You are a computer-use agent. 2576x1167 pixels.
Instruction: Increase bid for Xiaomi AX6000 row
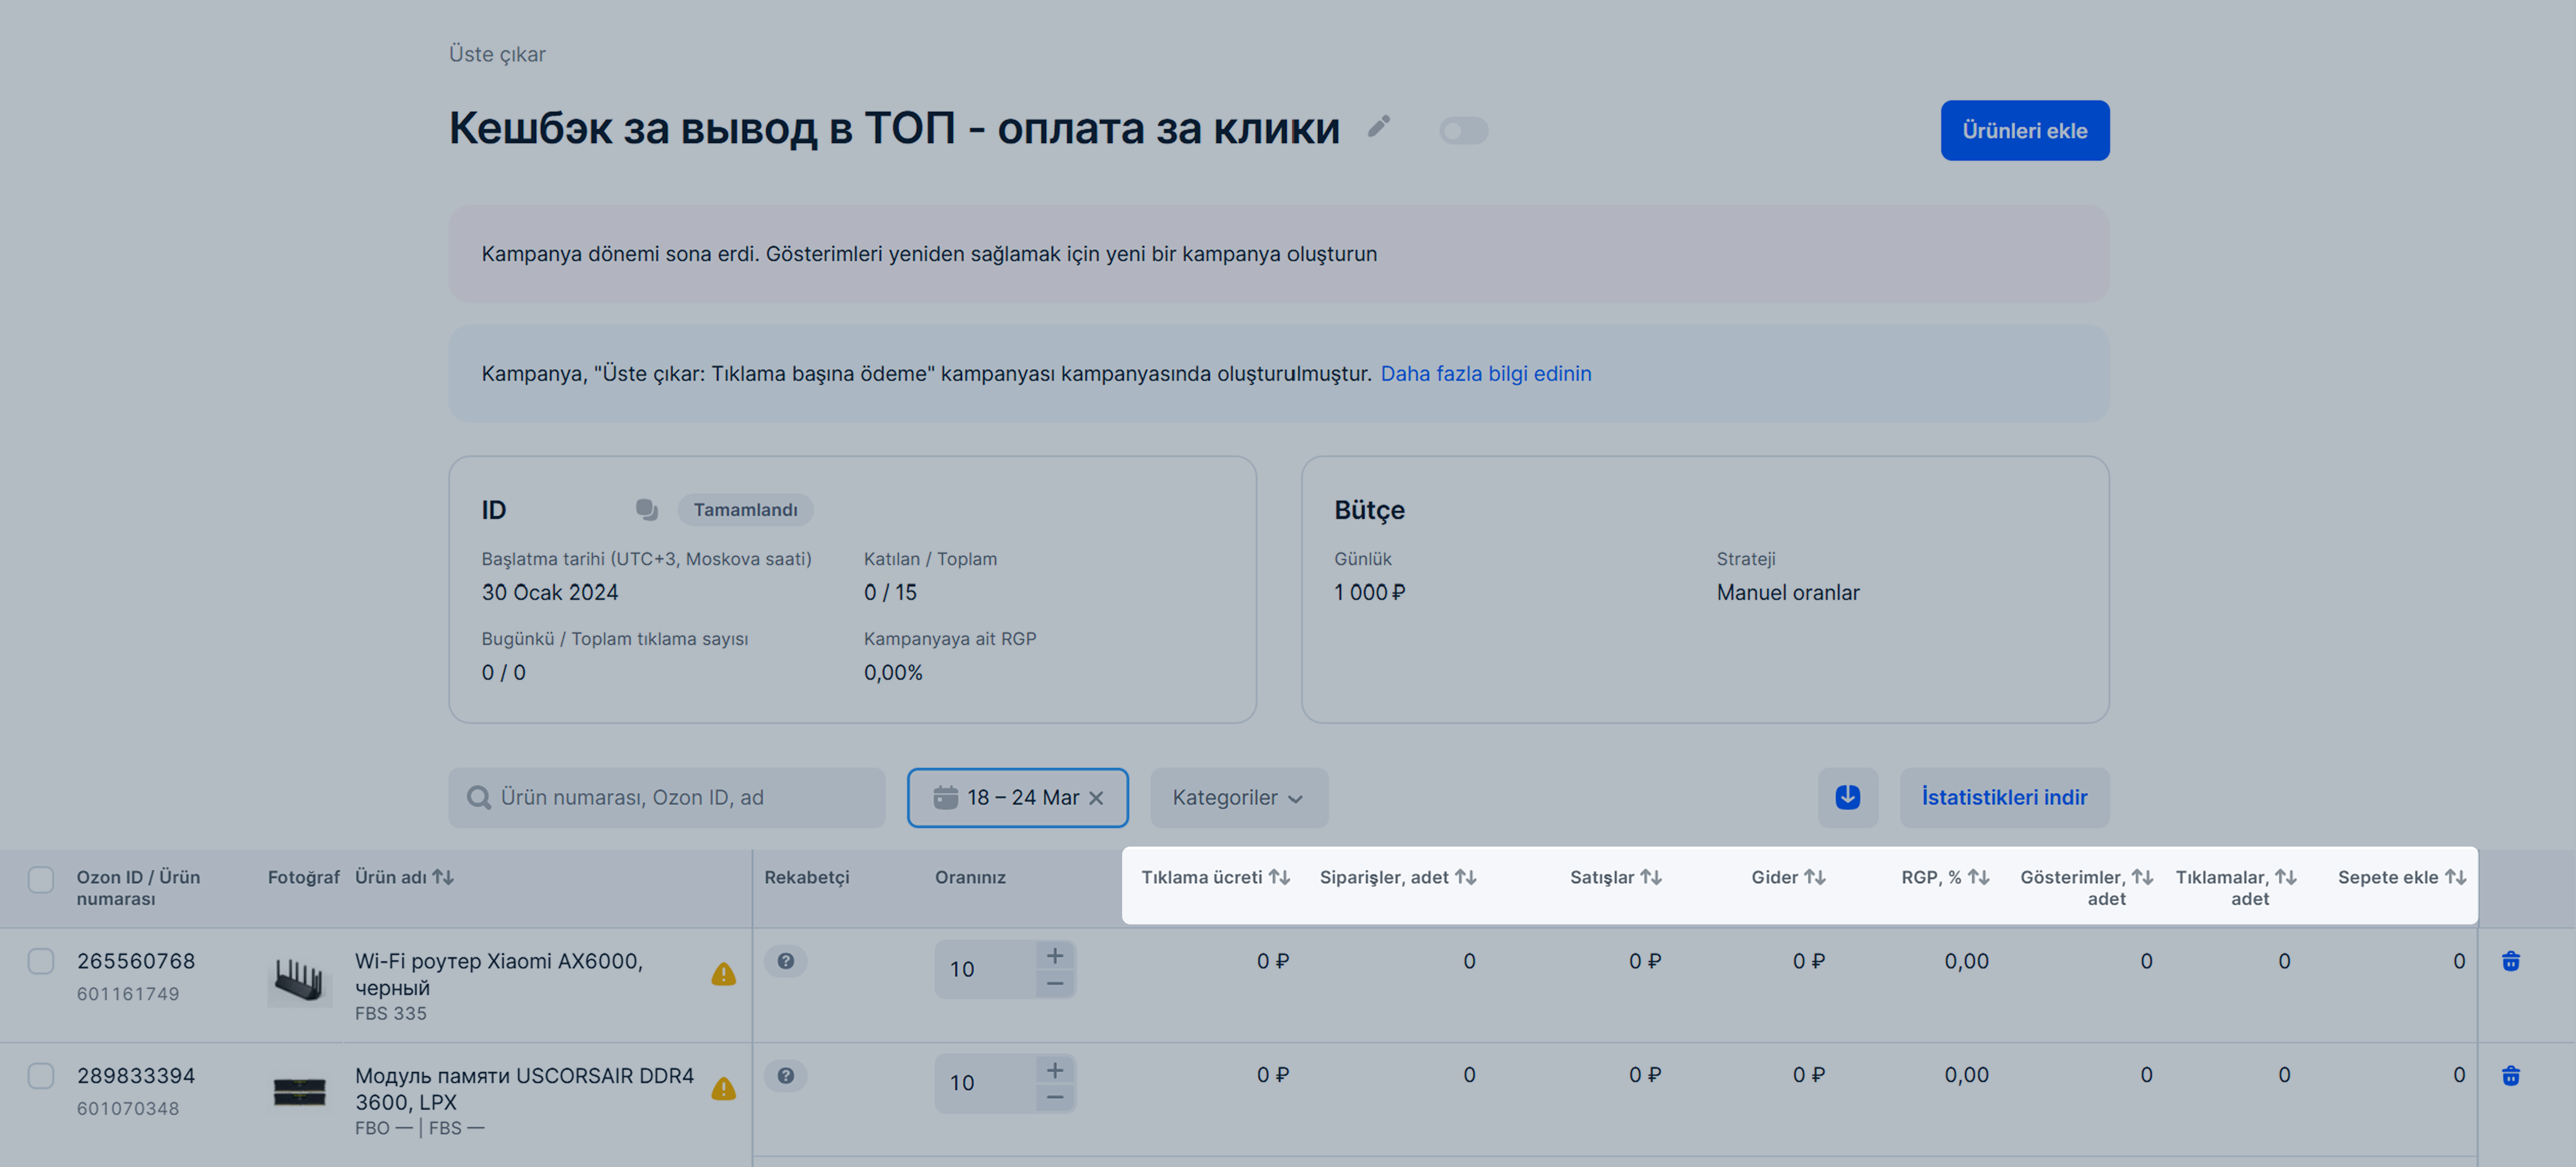tap(1054, 956)
